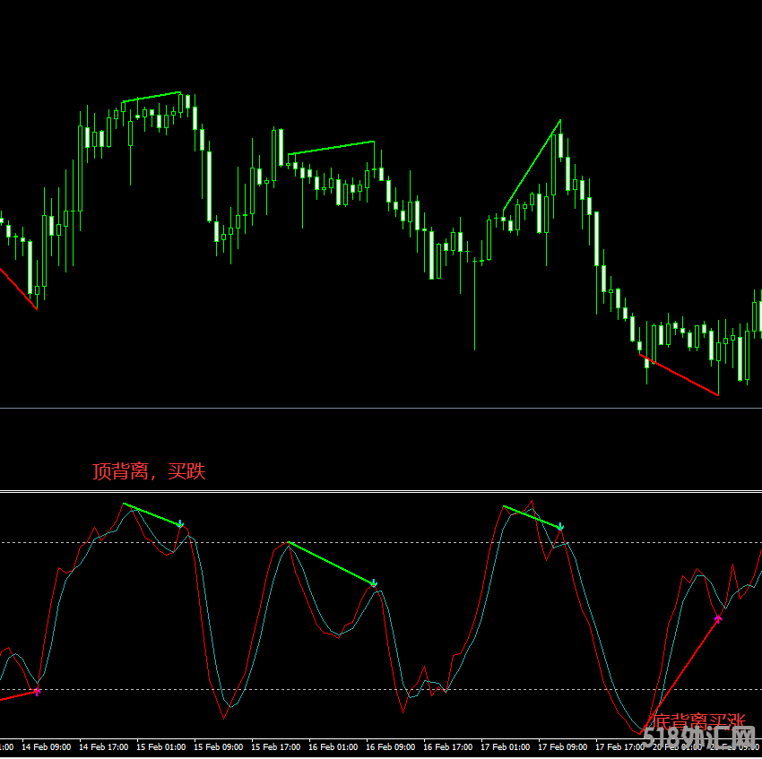Click the red trendline under the rightmost price lows

[680, 376]
